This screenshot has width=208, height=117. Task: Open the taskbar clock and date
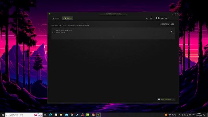tap(199, 115)
